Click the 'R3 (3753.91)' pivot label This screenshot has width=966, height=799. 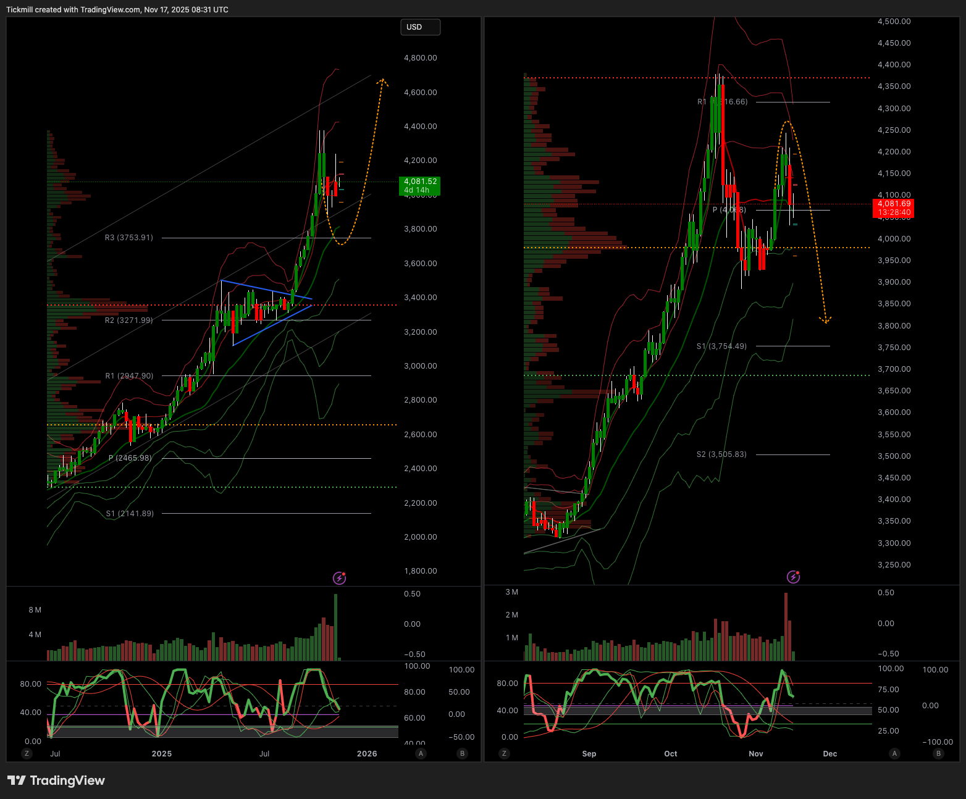pyautogui.click(x=128, y=238)
